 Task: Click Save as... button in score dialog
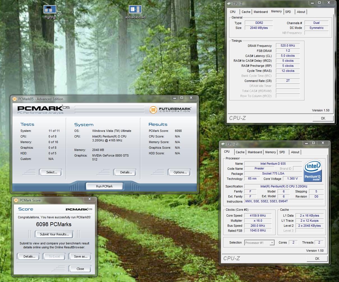[x=80, y=256]
